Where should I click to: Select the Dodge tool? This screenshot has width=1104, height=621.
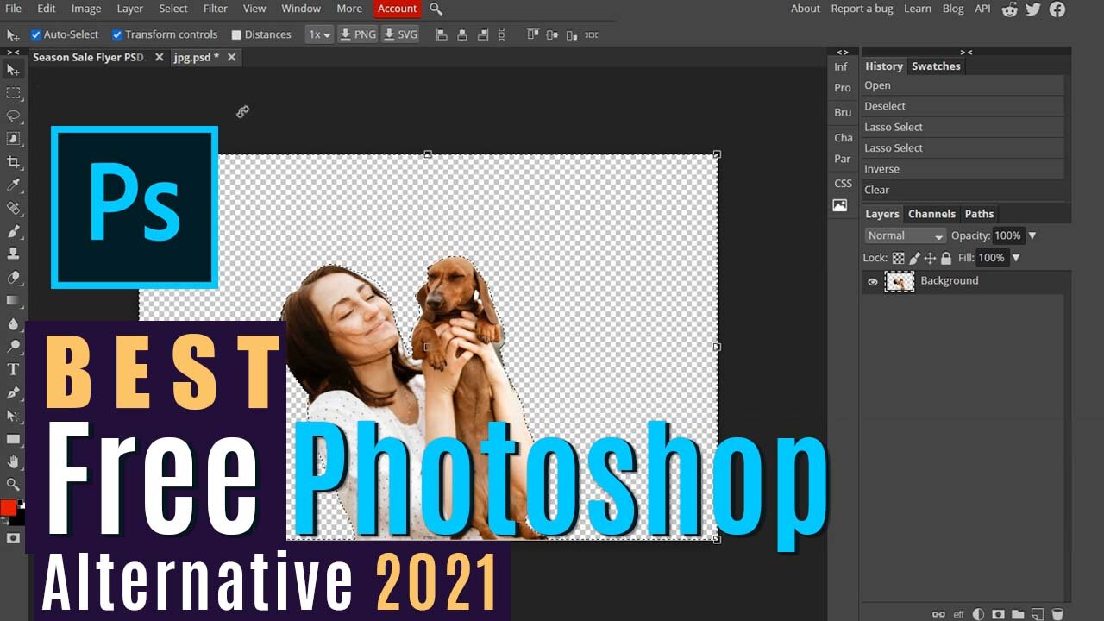(x=13, y=347)
